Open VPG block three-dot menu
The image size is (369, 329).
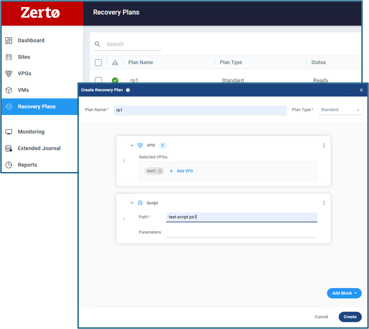click(x=324, y=145)
